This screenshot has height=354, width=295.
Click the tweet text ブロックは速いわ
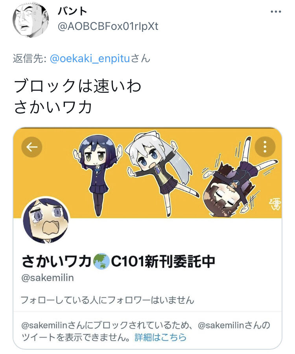tap(77, 86)
